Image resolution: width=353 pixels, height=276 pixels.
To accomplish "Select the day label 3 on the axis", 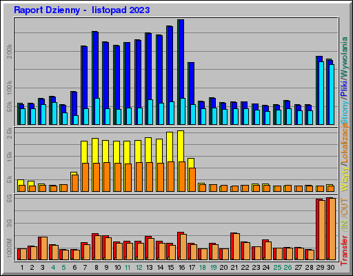I will 43,268.
